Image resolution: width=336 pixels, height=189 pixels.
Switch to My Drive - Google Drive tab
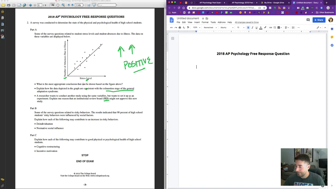274,3
